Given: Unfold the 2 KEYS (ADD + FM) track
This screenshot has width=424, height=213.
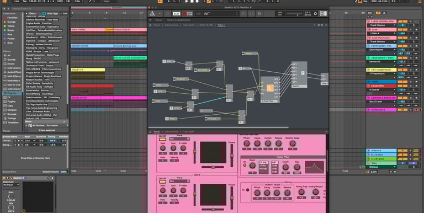Looking at the screenshot, I should pyautogui.click(x=368, y=46).
